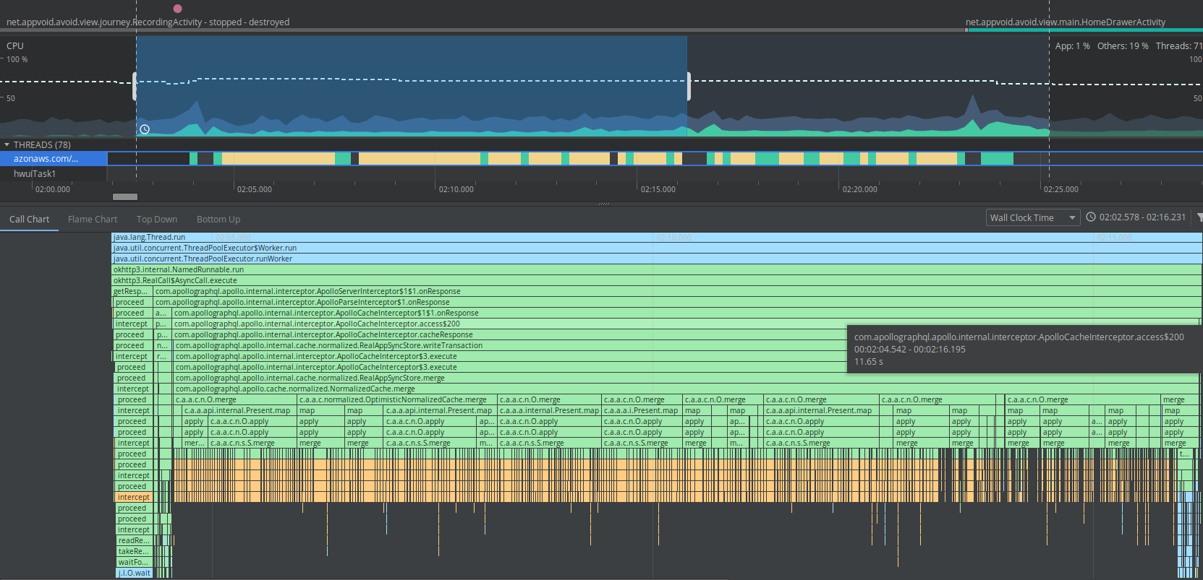Open the Top Down tab
Screen dimensions: 1203x580
click(157, 220)
